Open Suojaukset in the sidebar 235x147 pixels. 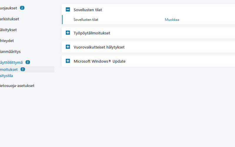[8, 8]
